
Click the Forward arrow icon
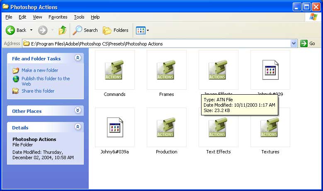coord(43,31)
